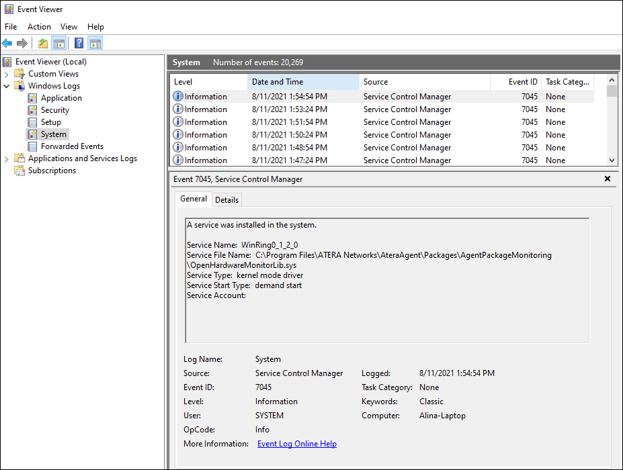Select the Application log icon in the tree
The height and width of the screenshot is (470, 623).
click(32, 98)
